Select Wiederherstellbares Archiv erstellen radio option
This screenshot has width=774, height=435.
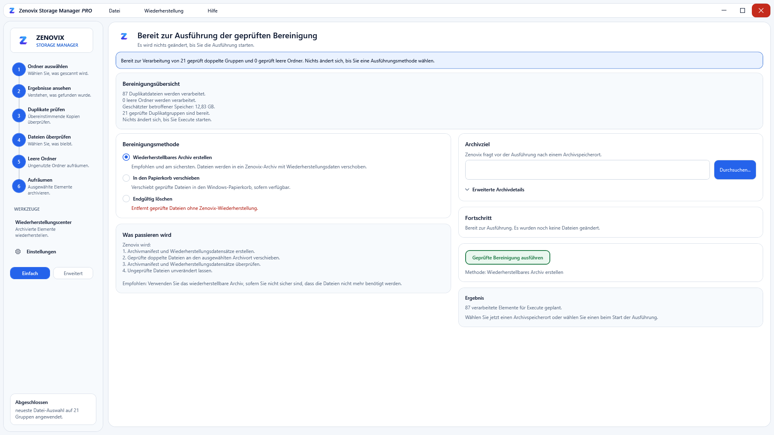[126, 157]
